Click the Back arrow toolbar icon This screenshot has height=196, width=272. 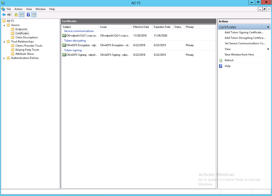click(4, 15)
